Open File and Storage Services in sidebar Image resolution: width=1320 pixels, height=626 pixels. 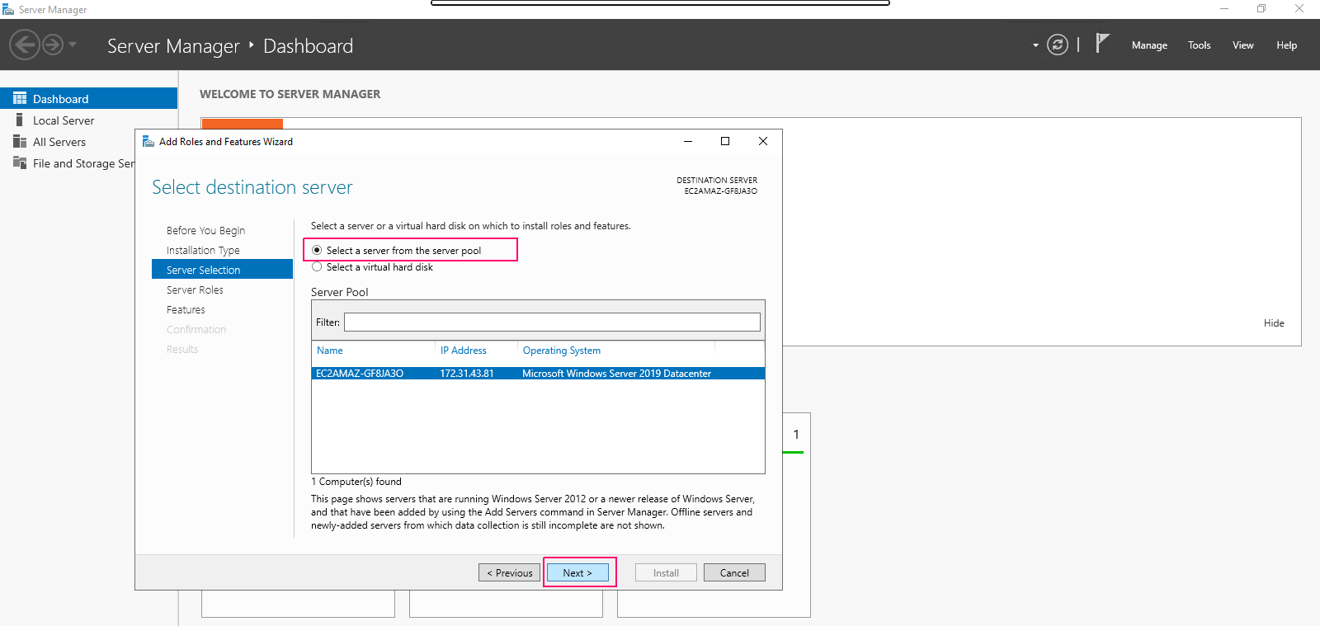click(x=83, y=163)
